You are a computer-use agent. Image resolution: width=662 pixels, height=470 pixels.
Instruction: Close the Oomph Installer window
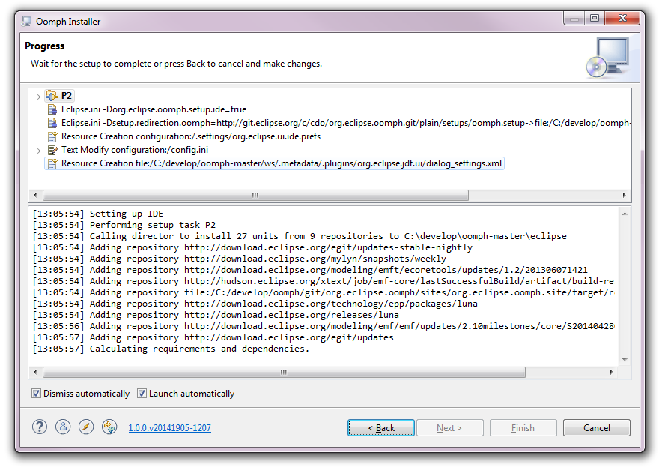(622, 18)
